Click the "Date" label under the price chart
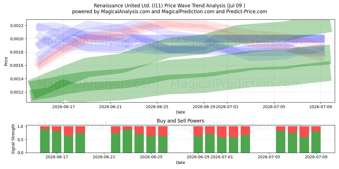This screenshot has width=339, height=169. click(181, 112)
